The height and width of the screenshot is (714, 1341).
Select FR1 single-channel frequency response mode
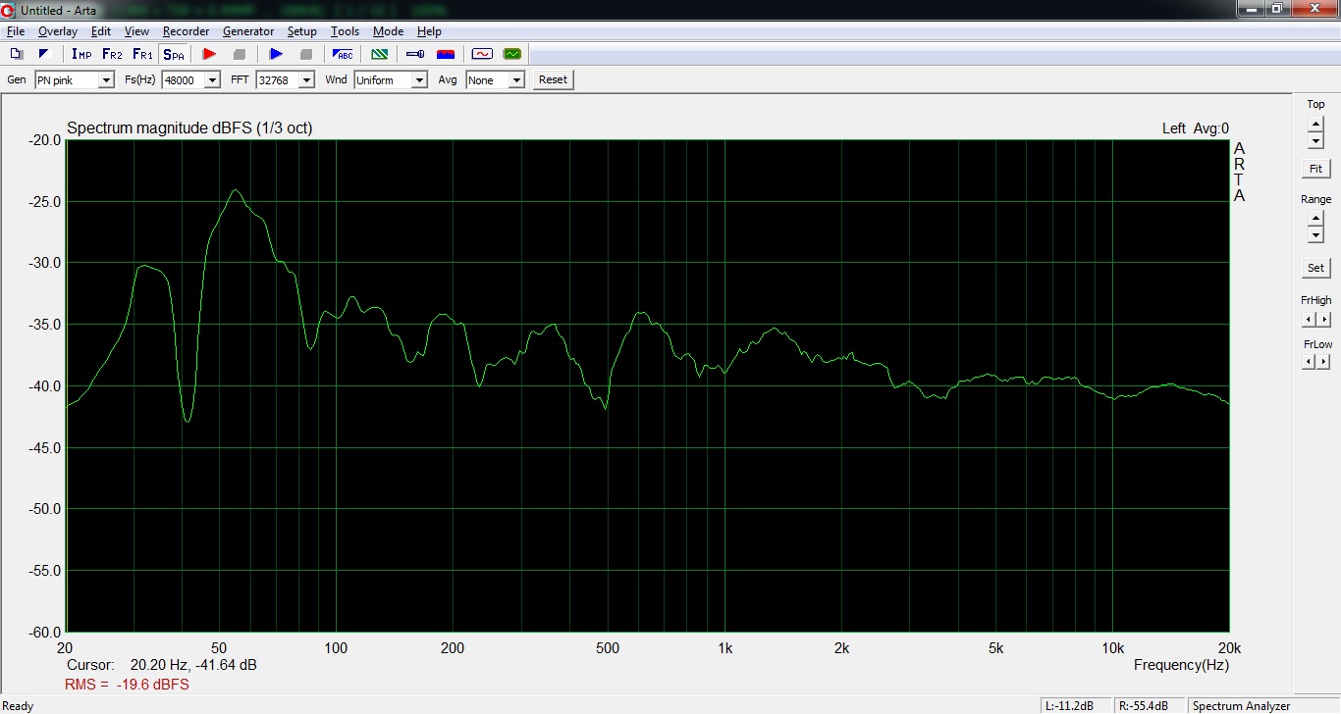142,54
